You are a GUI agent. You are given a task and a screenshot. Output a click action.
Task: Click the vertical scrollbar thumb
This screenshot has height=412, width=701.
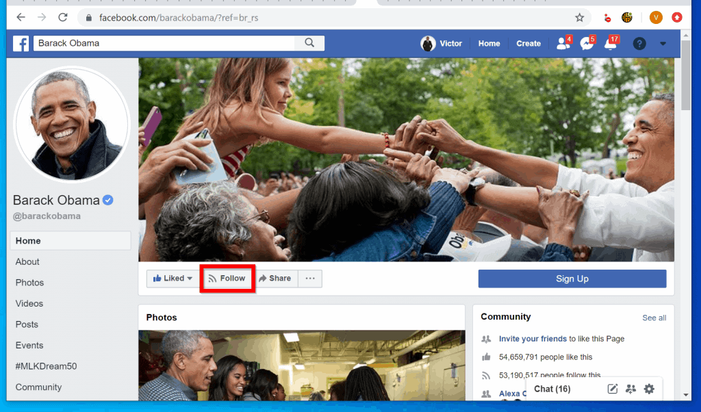686,75
